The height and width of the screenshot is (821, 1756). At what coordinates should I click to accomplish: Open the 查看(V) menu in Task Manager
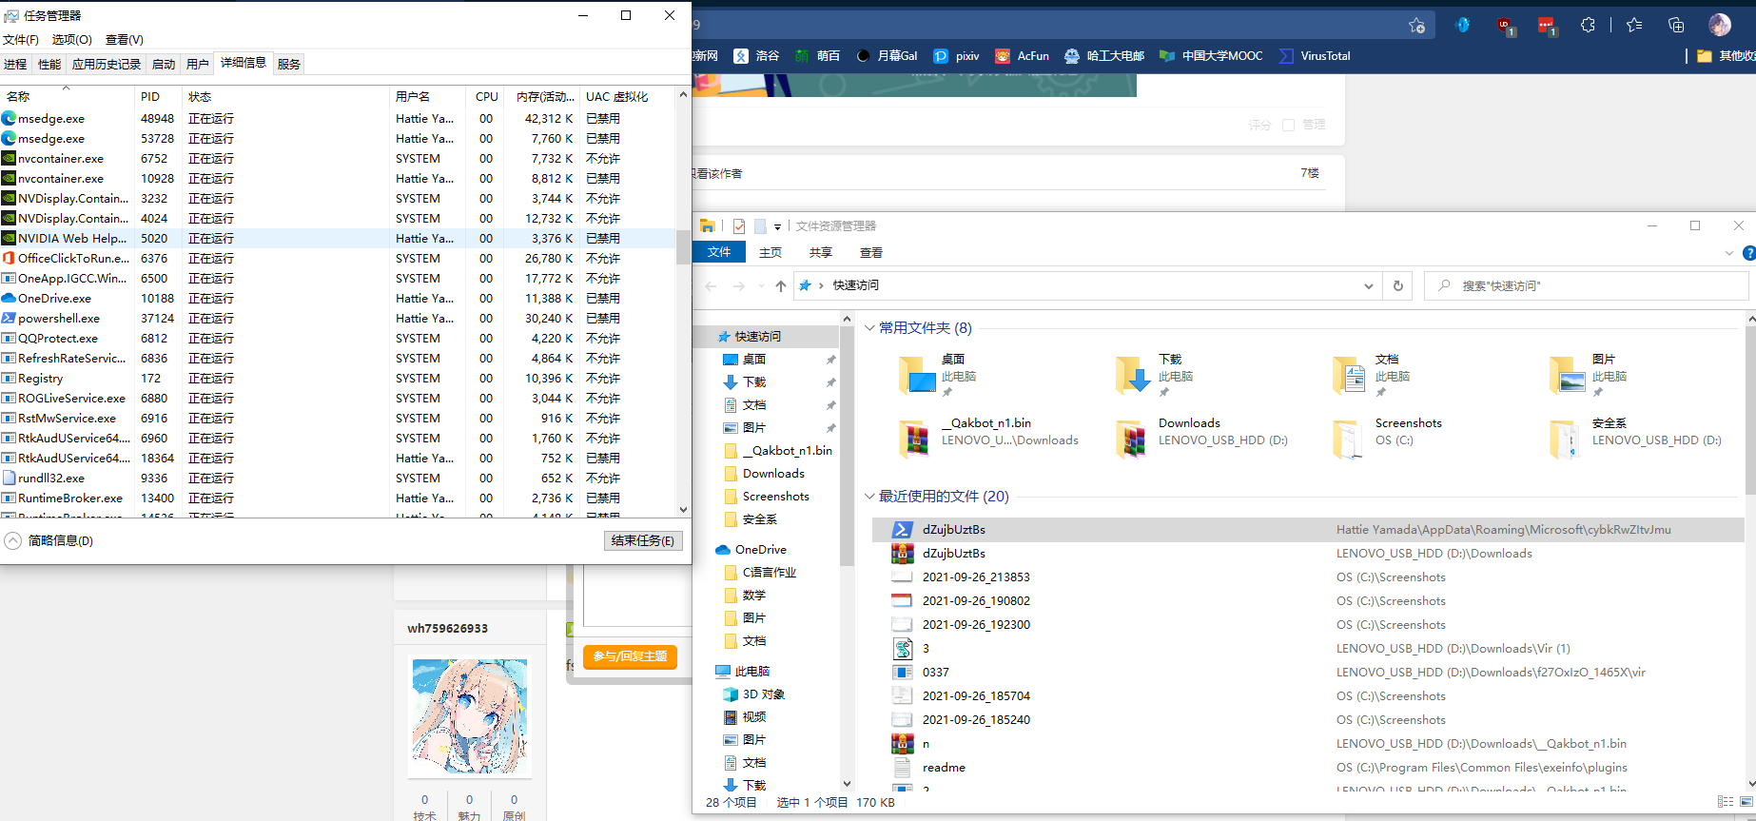[x=125, y=40]
